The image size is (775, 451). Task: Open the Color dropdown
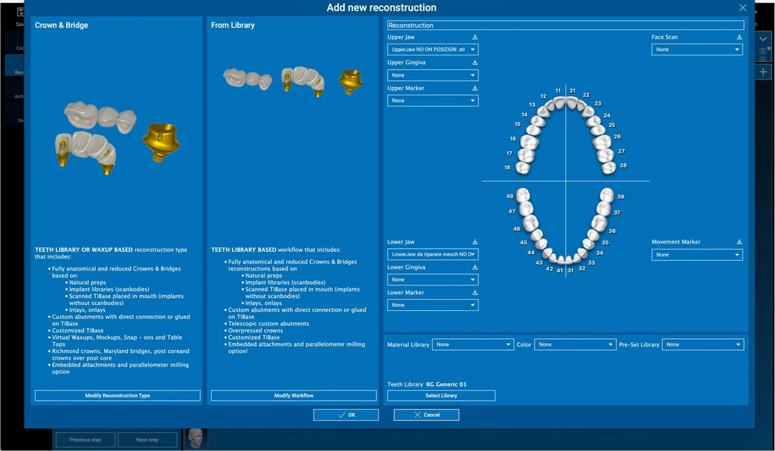[x=575, y=345]
